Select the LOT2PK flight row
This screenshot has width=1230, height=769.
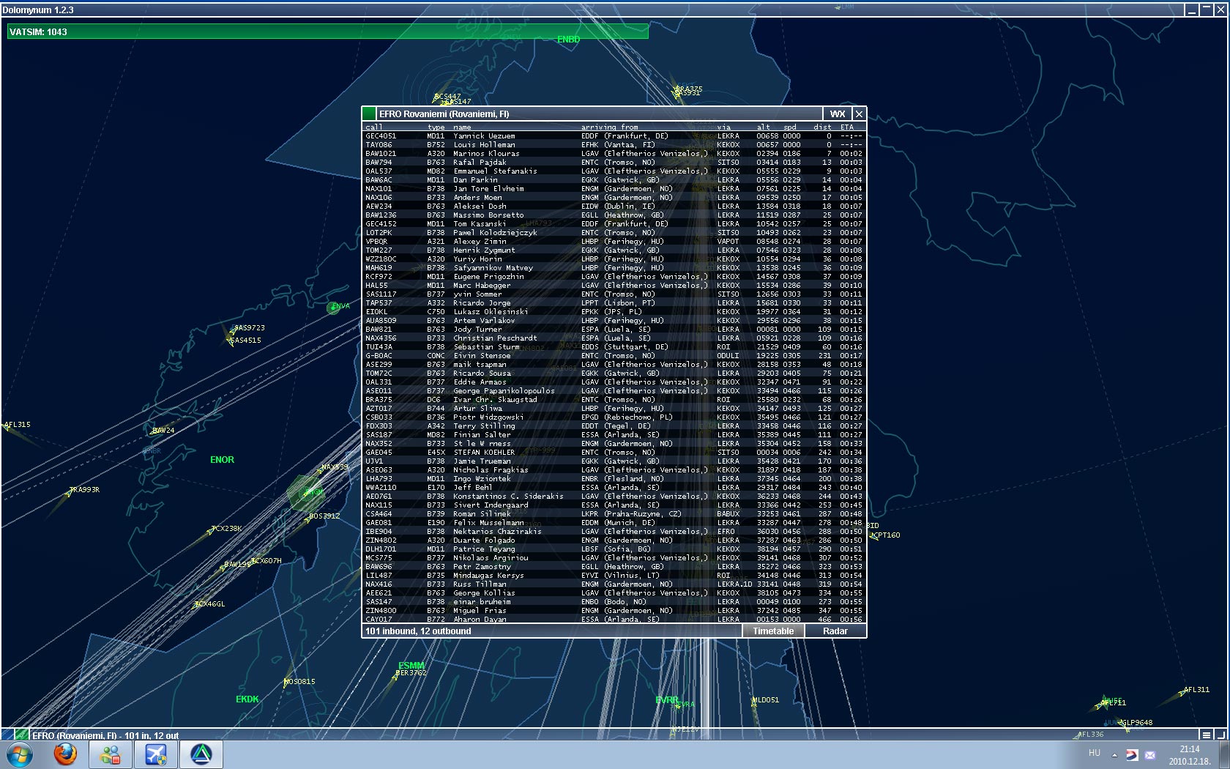point(614,233)
